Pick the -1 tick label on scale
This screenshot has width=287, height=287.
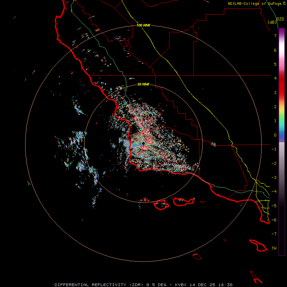[274, 149]
